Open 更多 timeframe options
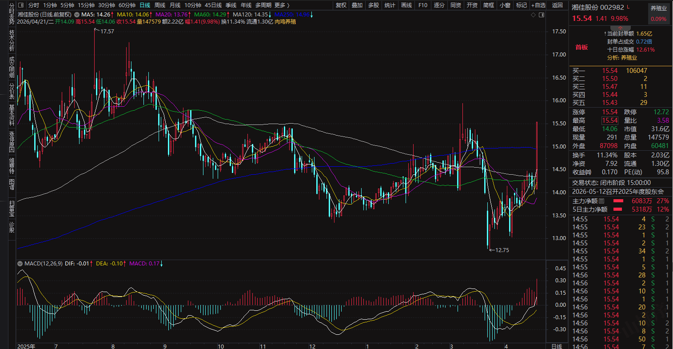 point(282,5)
